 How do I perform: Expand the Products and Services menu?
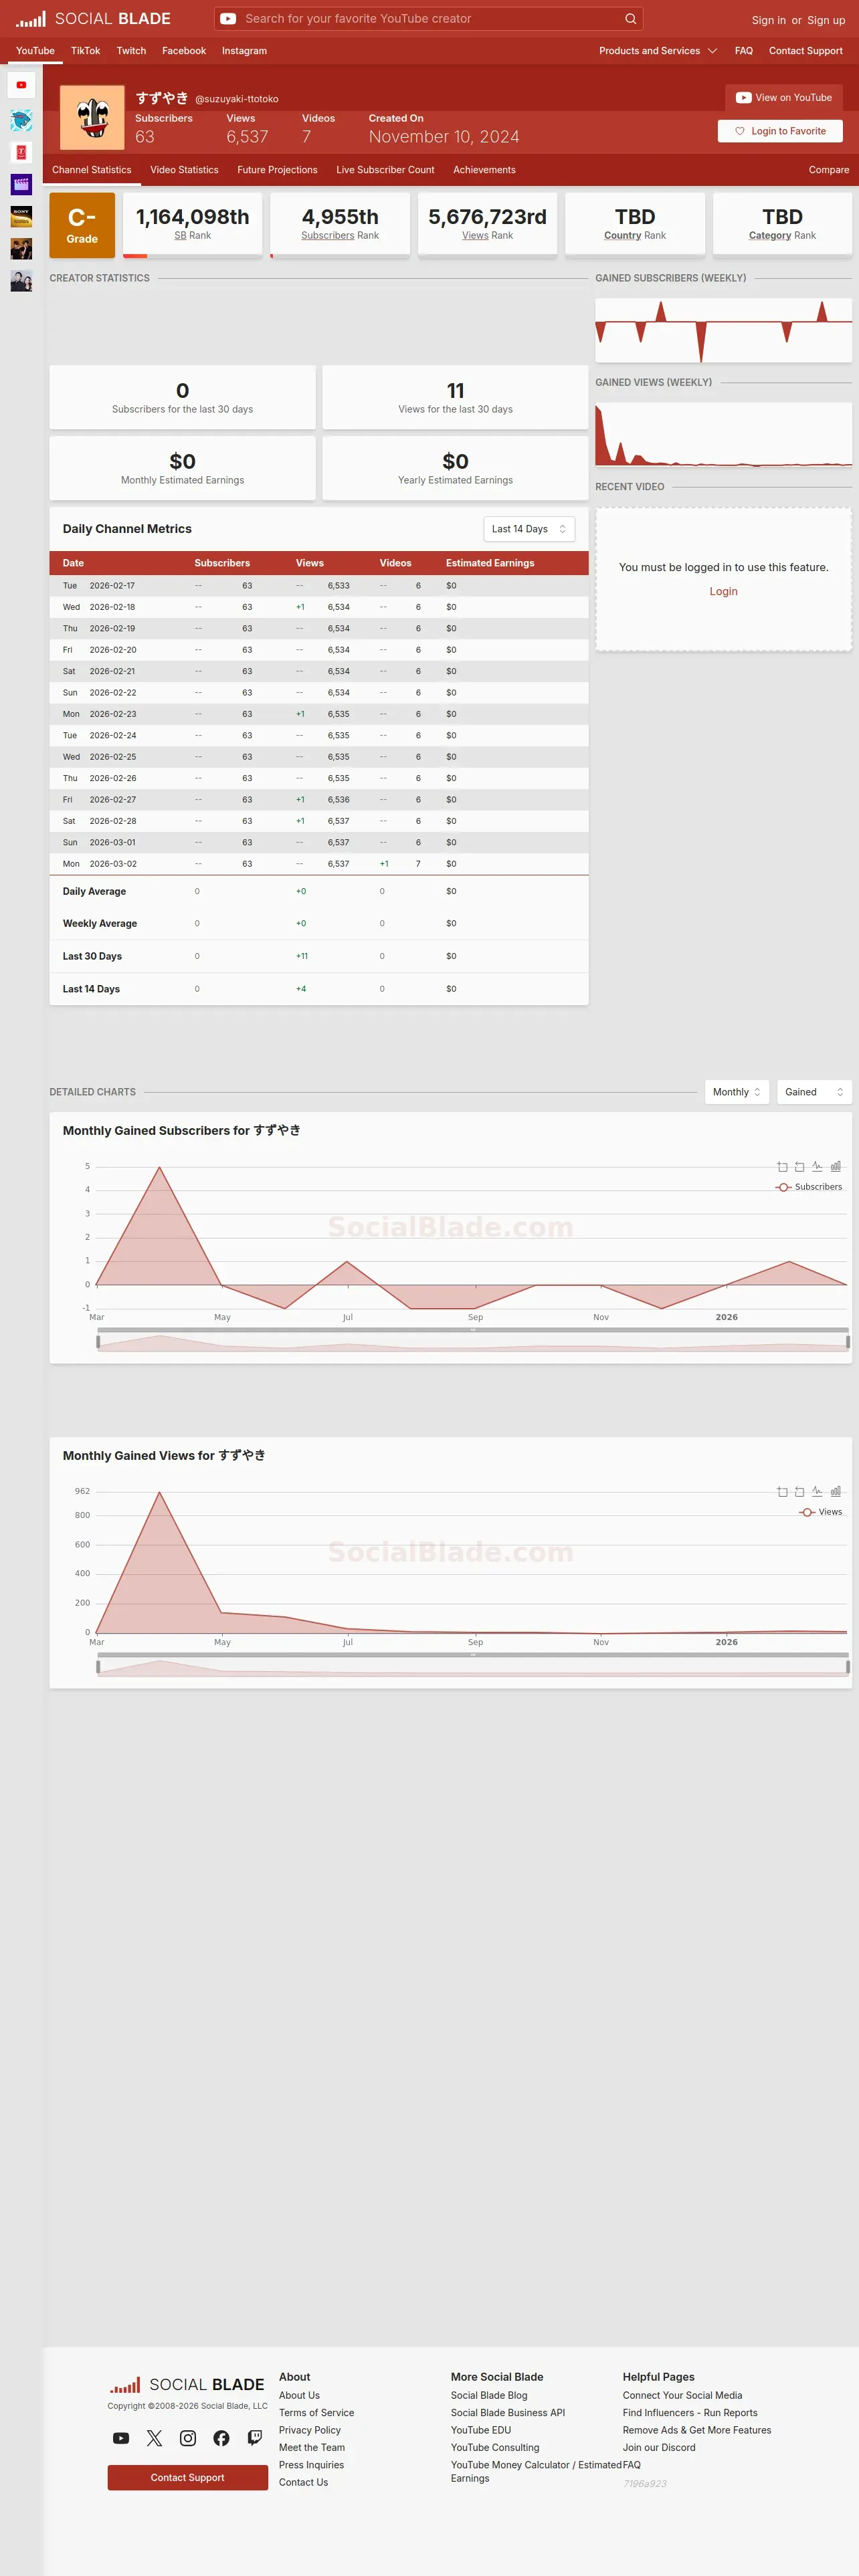[x=657, y=51]
